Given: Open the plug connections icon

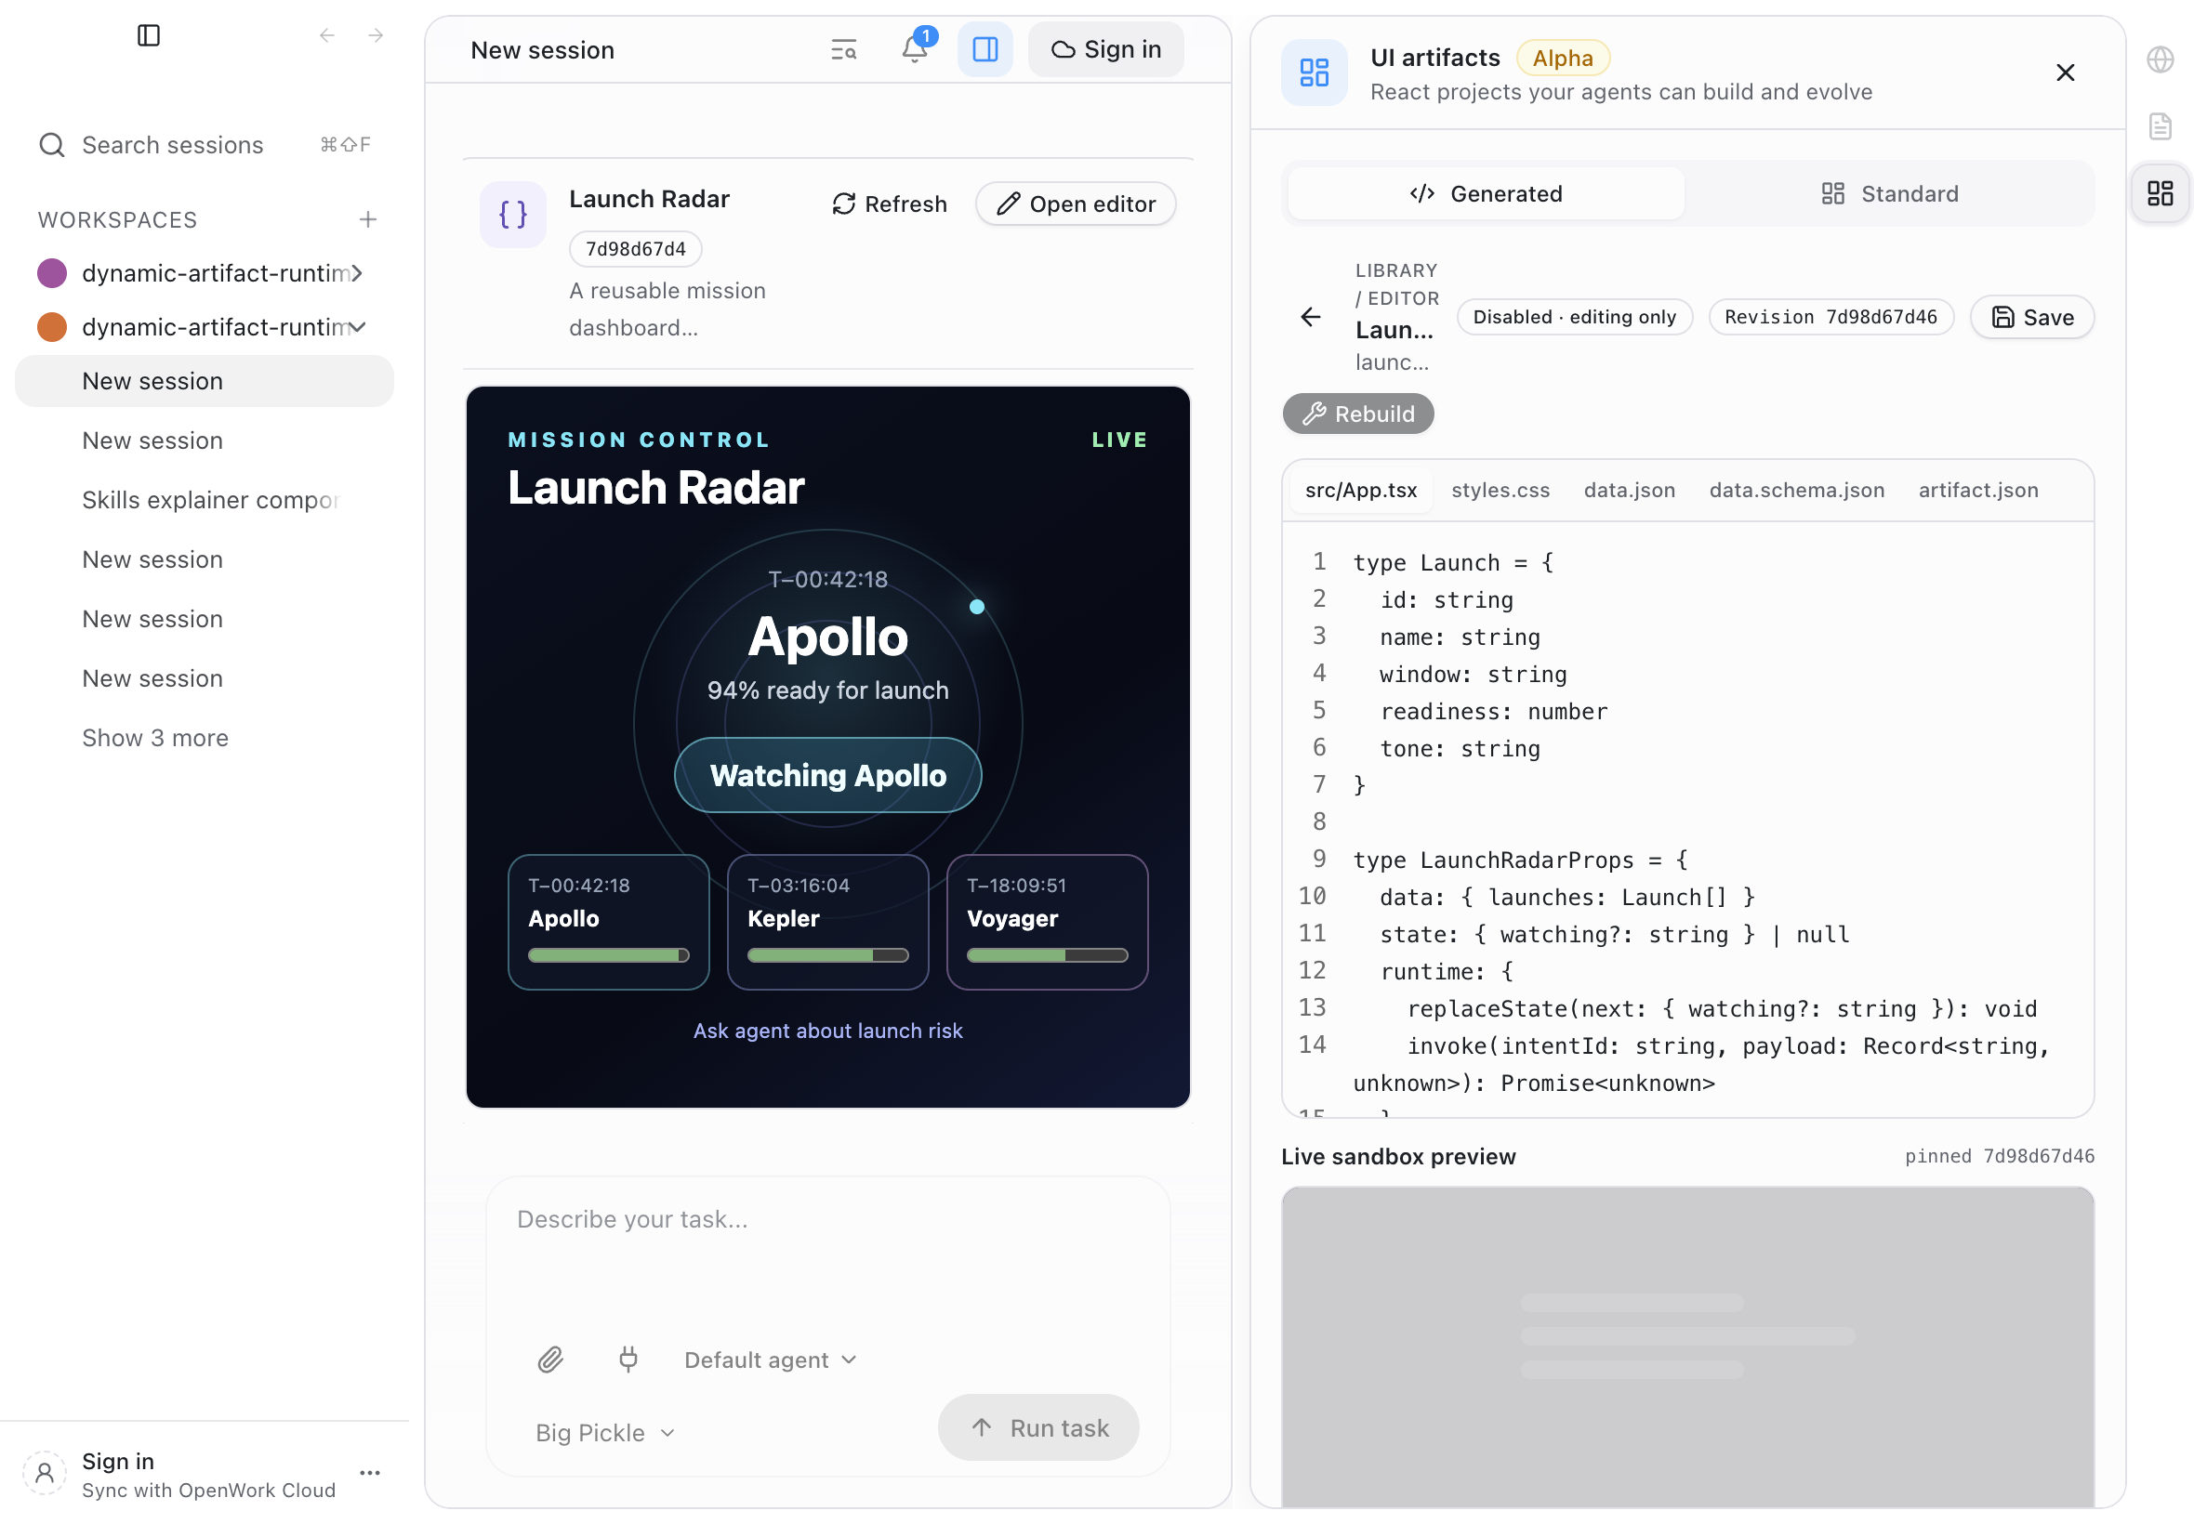Looking at the screenshot, I should click(628, 1360).
